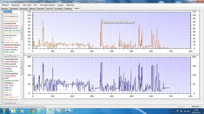Open the ECU menu

pos(35,5)
